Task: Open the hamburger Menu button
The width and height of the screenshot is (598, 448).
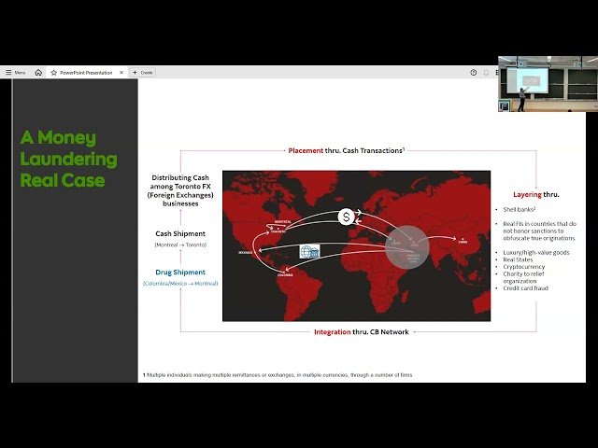Action: [15, 73]
